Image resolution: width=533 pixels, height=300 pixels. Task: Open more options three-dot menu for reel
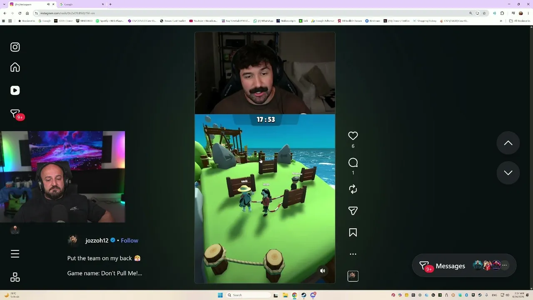coord(353,254)
